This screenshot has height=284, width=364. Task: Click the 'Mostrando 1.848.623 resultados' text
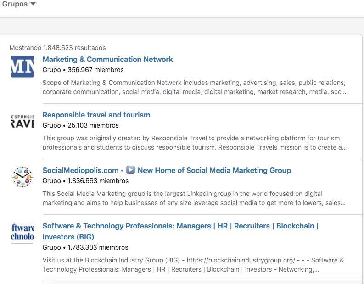pos(57,48)
